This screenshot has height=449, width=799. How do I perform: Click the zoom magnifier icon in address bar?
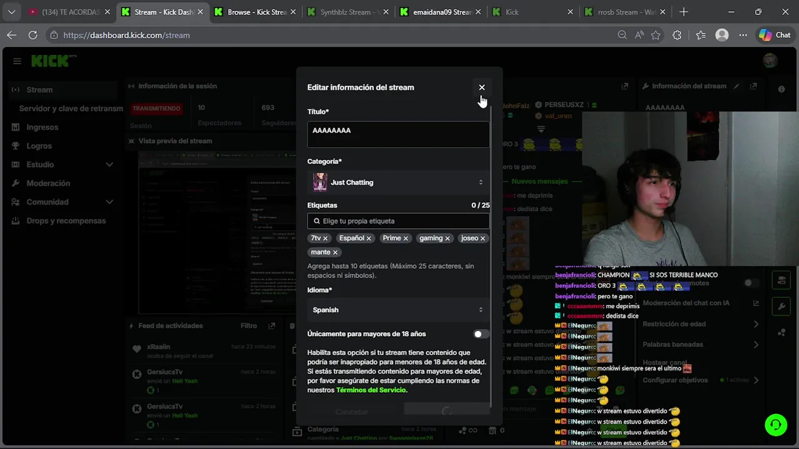click(622, 35)
